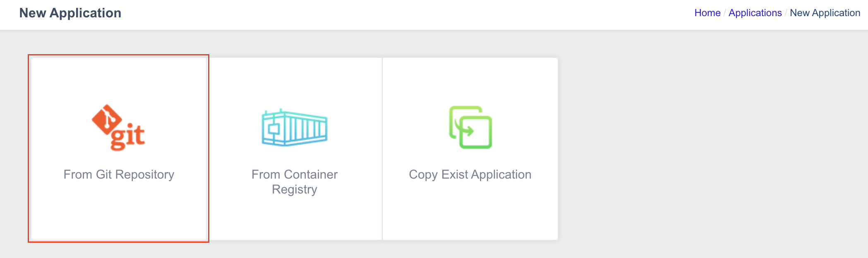Click the "git" lettering in the logo
868x258 pixels.
tap(128, 137)
